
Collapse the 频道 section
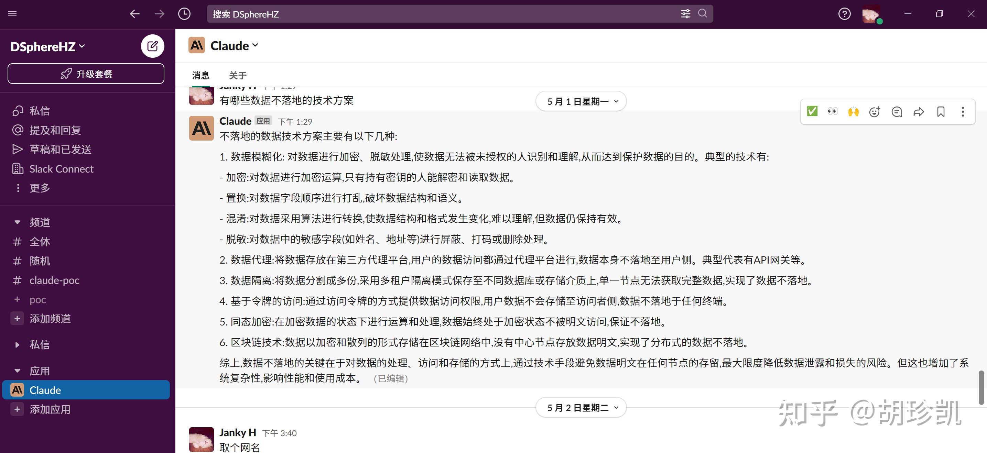[17, 222]
